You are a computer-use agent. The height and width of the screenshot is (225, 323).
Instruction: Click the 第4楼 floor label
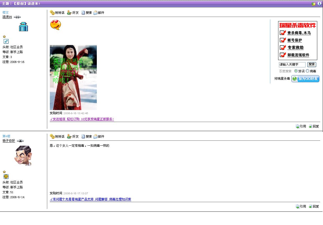7,136
